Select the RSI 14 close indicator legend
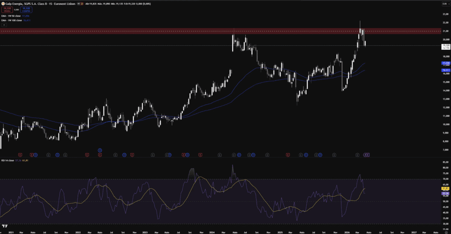451x234 pixels. click(10, 161)
